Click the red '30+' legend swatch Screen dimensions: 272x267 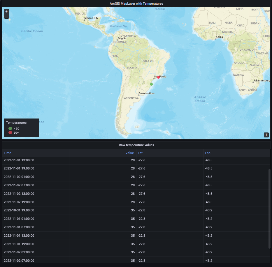coord(10,132)
